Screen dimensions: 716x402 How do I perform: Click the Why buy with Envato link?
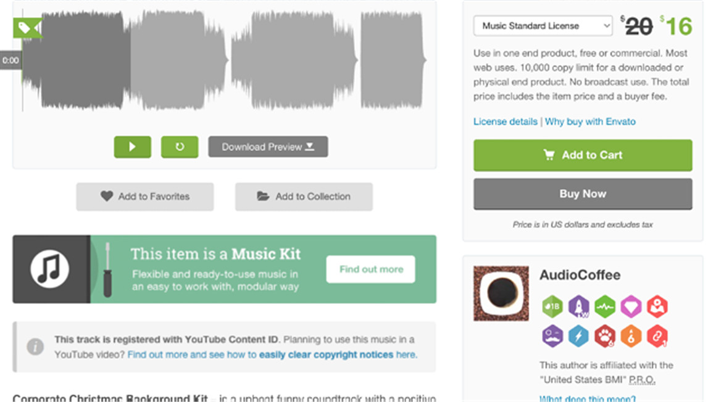(590, 121)
